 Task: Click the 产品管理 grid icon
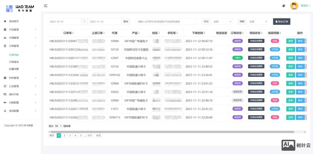click(x=5, y=30)
